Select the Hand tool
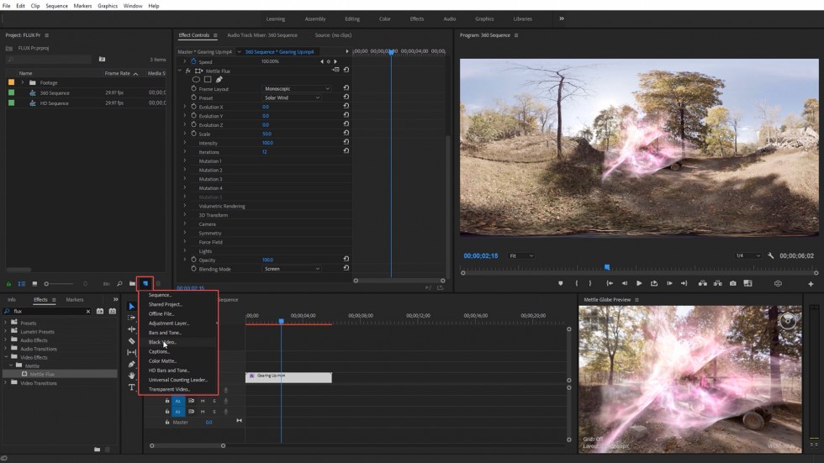Viewport: 824px width, 463px height. (x=132, y=376)
